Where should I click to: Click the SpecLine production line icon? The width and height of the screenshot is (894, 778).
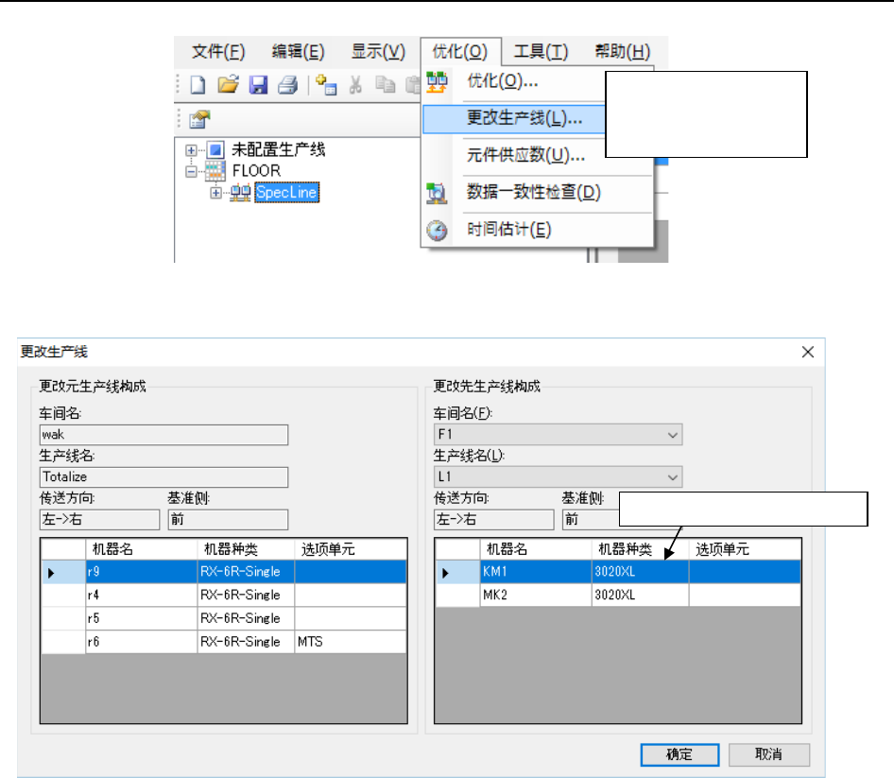tap(241, 193)
